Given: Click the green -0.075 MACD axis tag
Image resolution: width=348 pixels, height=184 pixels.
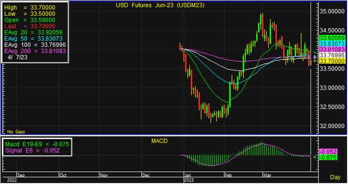Looking at the screenshot, I should click(x=328, y=157).
